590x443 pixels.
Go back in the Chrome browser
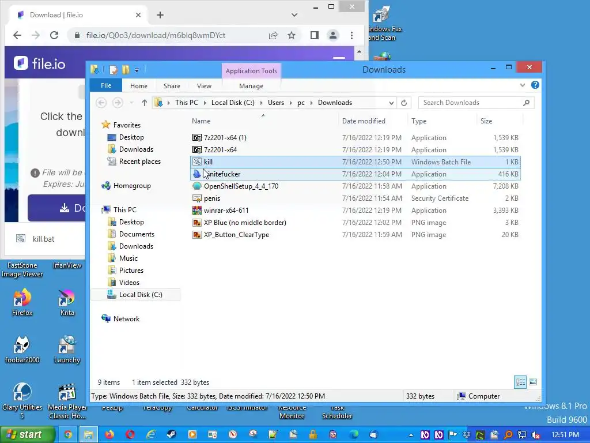(17, 35)
